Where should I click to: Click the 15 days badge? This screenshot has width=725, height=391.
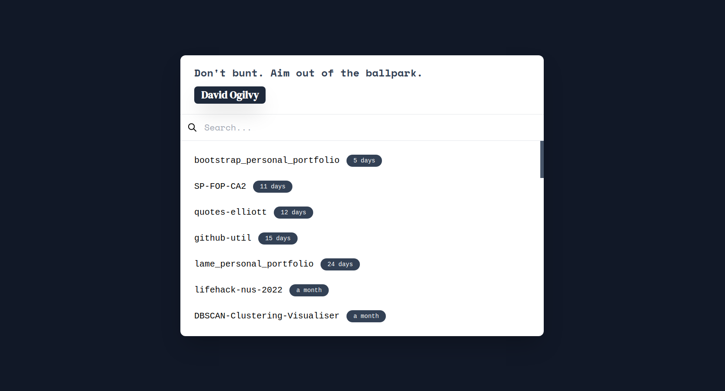click(278, 238)
